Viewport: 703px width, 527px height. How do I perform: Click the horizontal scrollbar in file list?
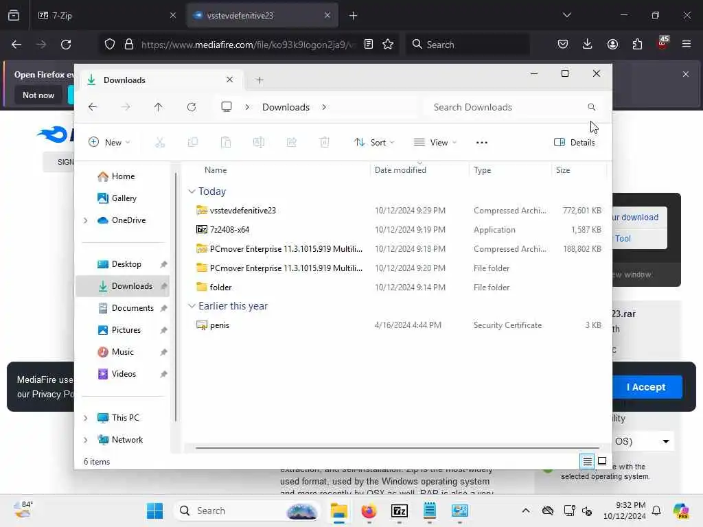pos(397,447)
